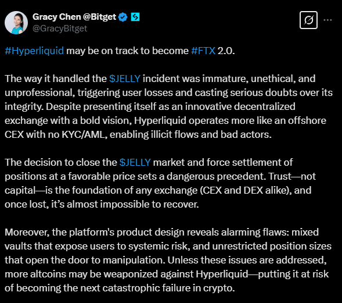Click the line starting 'unprofessional, triggering user losses'
This screenshot has height=303, width=342.
click(x=168, y=92)
